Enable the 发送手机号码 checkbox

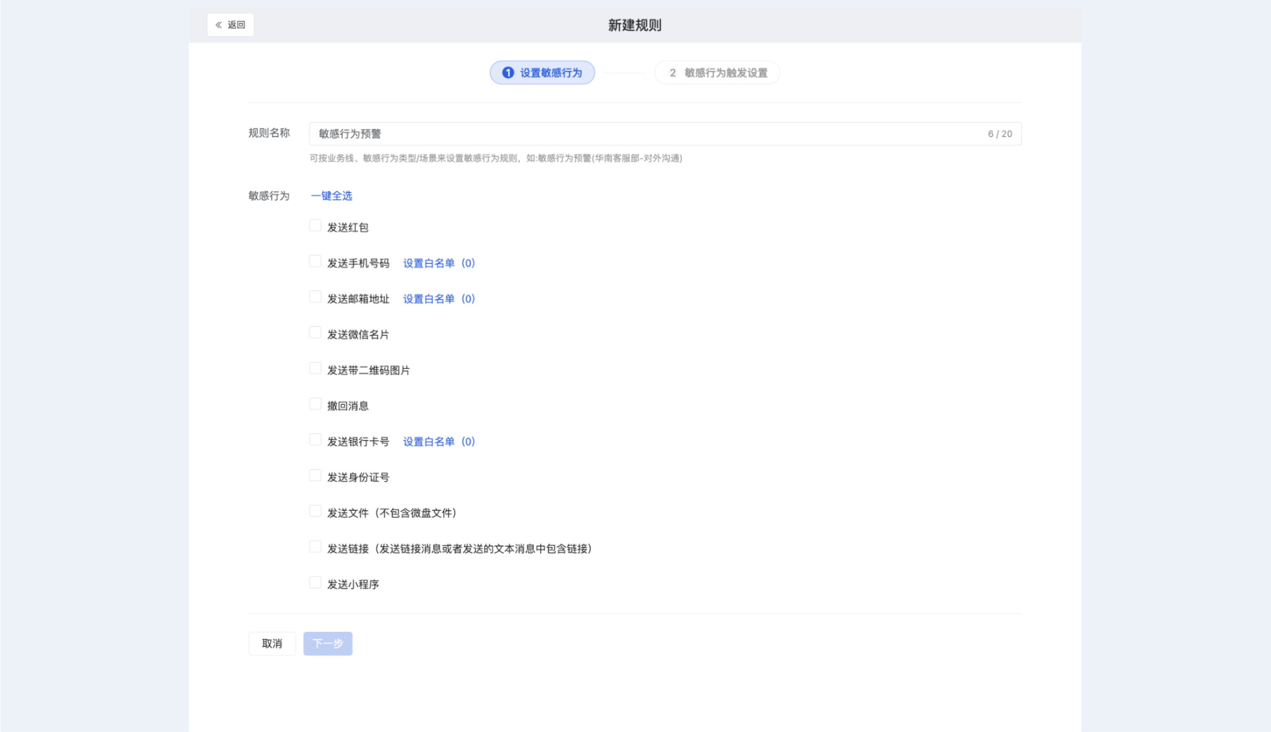click(x=316, y=261)
